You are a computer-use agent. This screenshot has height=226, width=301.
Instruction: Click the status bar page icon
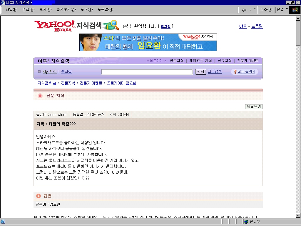pyautogui.click(x=3, y=222)
